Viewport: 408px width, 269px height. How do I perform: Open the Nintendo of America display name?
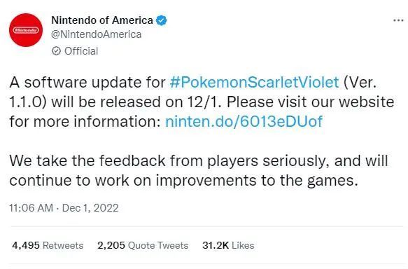pyautogui.click(x=102, y=20)
